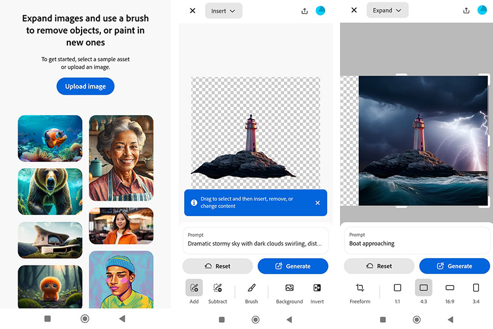Open the smiling woman sample image
Screen dimensions: 493x329
click(x=121, y=158)
